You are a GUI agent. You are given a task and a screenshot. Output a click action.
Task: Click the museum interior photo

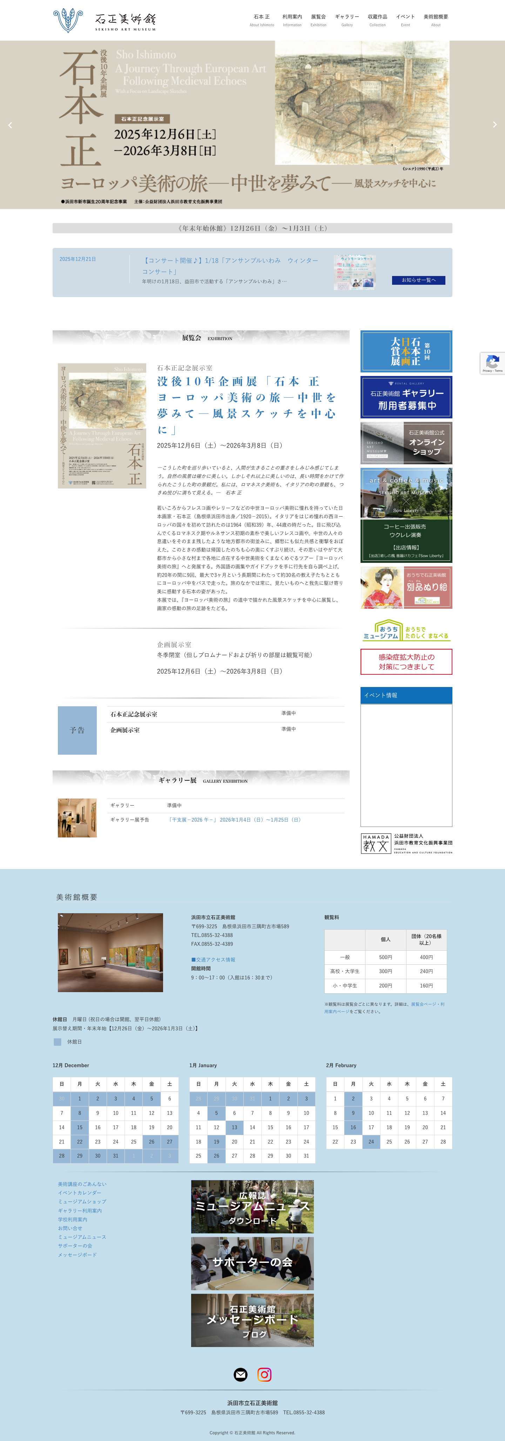111,952
